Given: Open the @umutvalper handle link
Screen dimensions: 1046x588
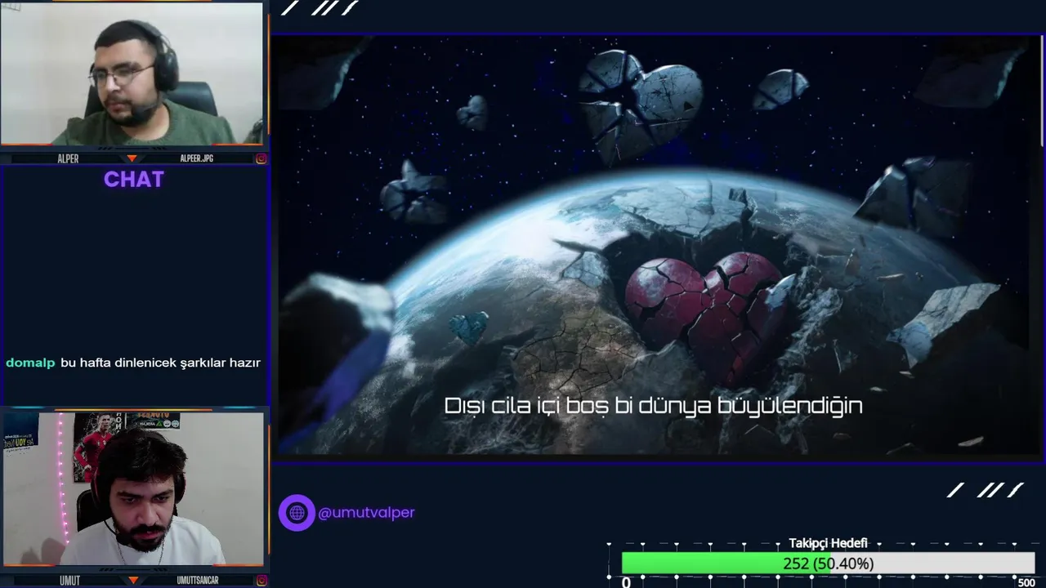Looking at the screenshot, I should tap(366, 513).
